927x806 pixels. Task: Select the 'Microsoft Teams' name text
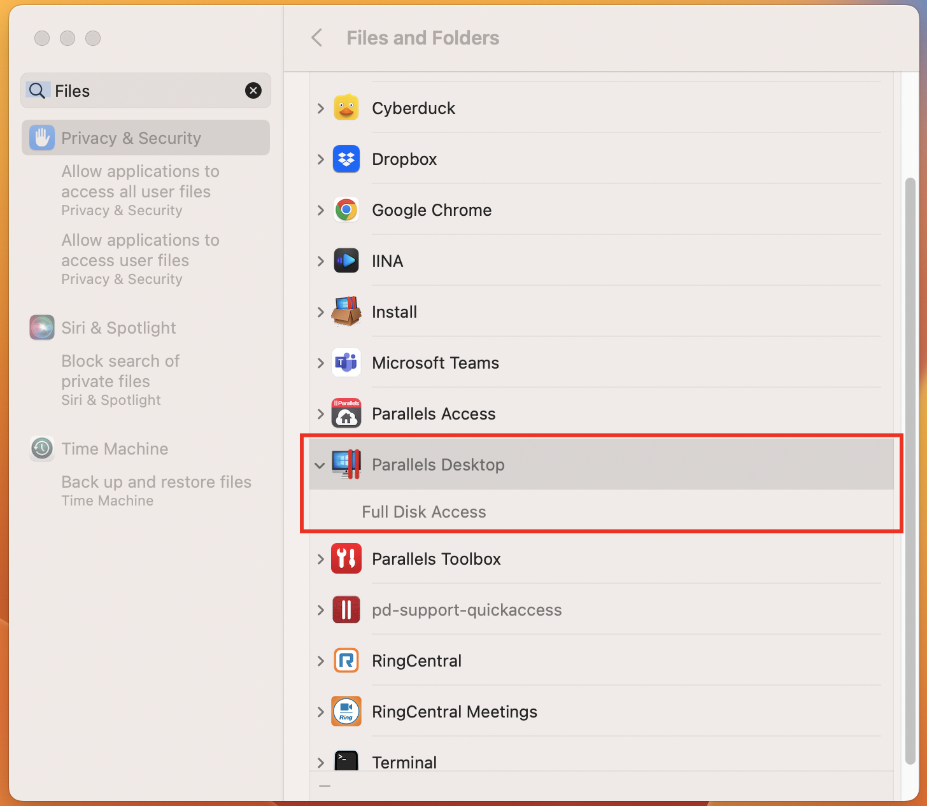point(435,363)
